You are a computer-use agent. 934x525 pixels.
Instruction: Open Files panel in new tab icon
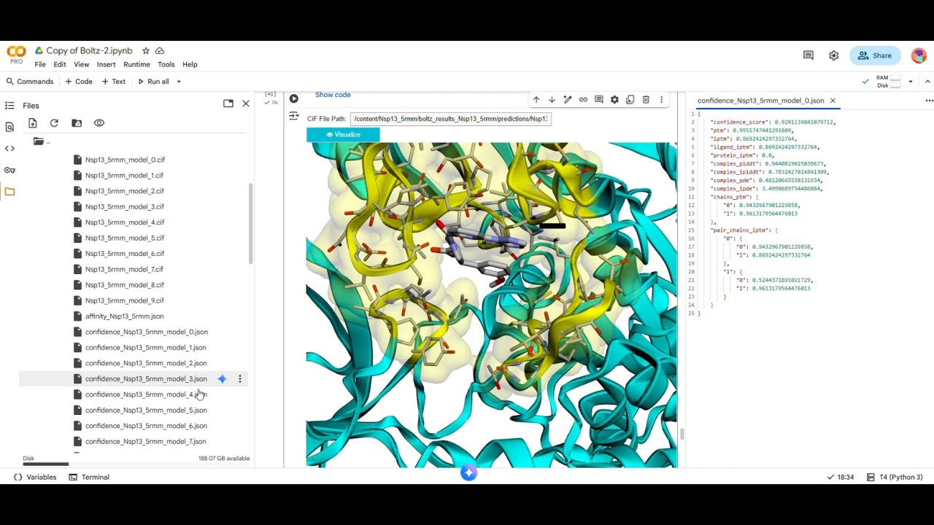pyautogui.click(x=228, y=104)
